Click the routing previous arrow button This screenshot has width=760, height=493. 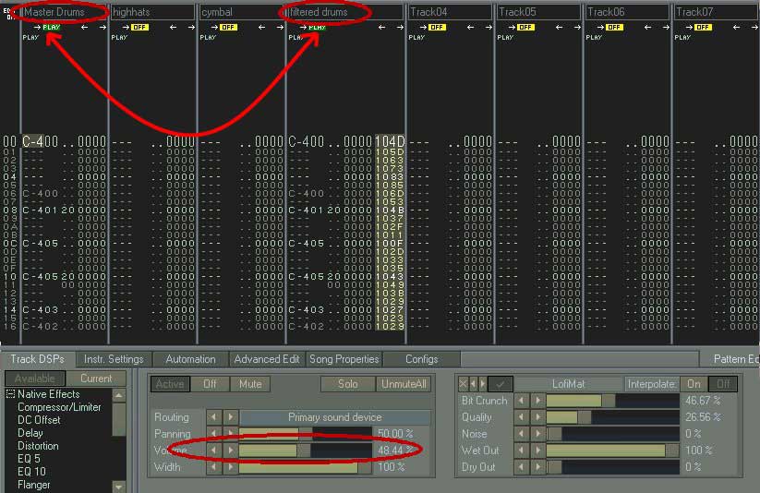pos(214,417)
